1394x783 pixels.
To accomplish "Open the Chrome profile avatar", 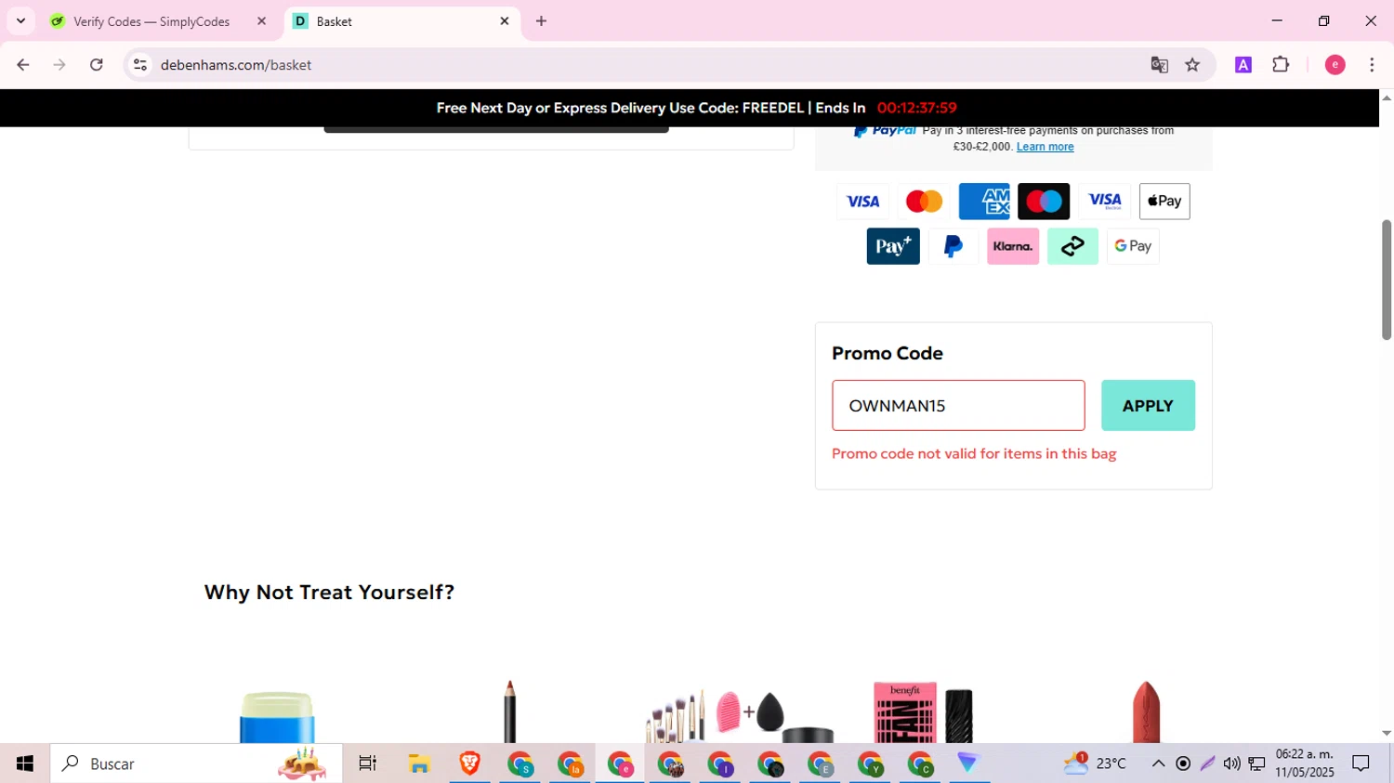I will (1335, 65).
